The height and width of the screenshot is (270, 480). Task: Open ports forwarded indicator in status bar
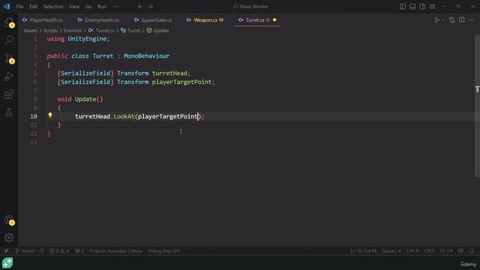(x=79, y=250)
